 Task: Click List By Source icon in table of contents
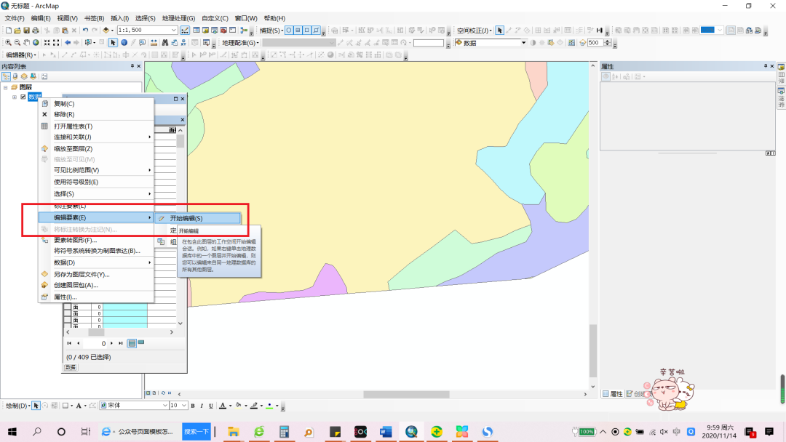point(15,76)
